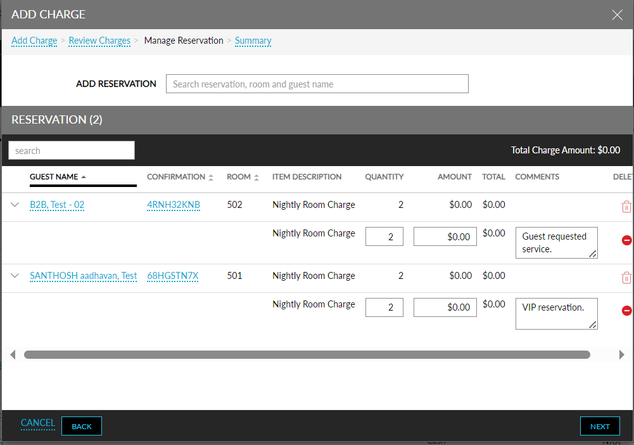This screenshot has height=445, width=634.
Task: Click the Next button
Action: pos(600,426)
